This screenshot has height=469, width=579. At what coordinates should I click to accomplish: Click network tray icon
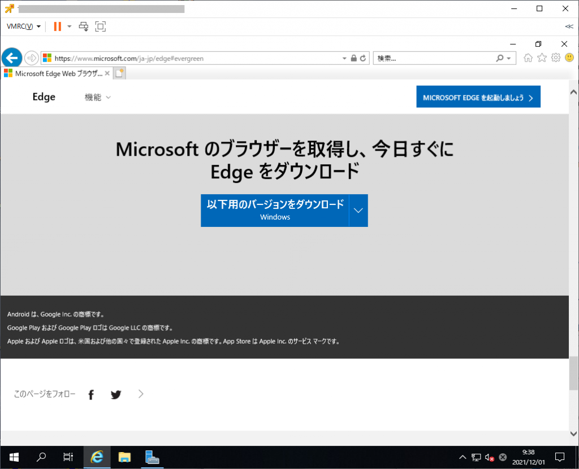tap(476, 458)
